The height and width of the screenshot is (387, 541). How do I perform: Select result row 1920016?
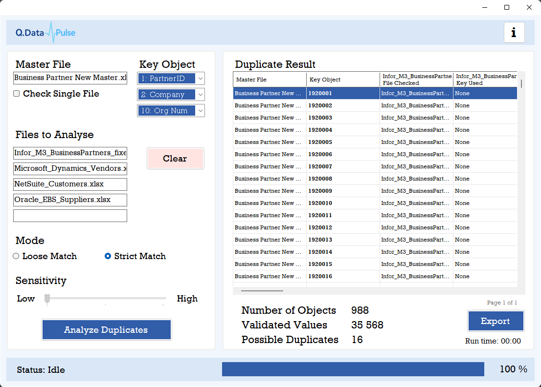(x=375, y=277)
